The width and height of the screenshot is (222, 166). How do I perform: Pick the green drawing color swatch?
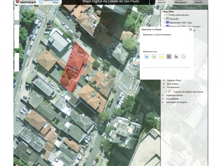(x=154, y=57)
